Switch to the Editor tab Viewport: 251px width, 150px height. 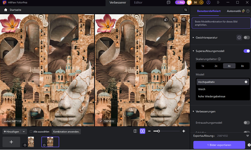point(138,3)
